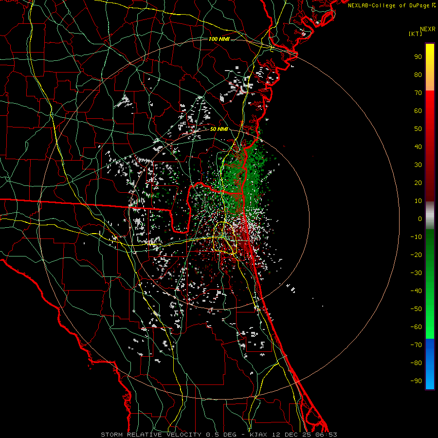Click the 06:53 time stamp

coord(326,435)
